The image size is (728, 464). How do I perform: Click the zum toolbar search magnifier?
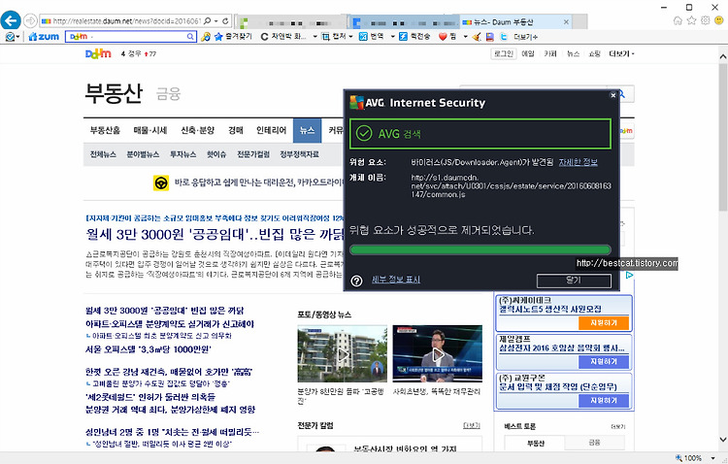(x=190, y=36)
